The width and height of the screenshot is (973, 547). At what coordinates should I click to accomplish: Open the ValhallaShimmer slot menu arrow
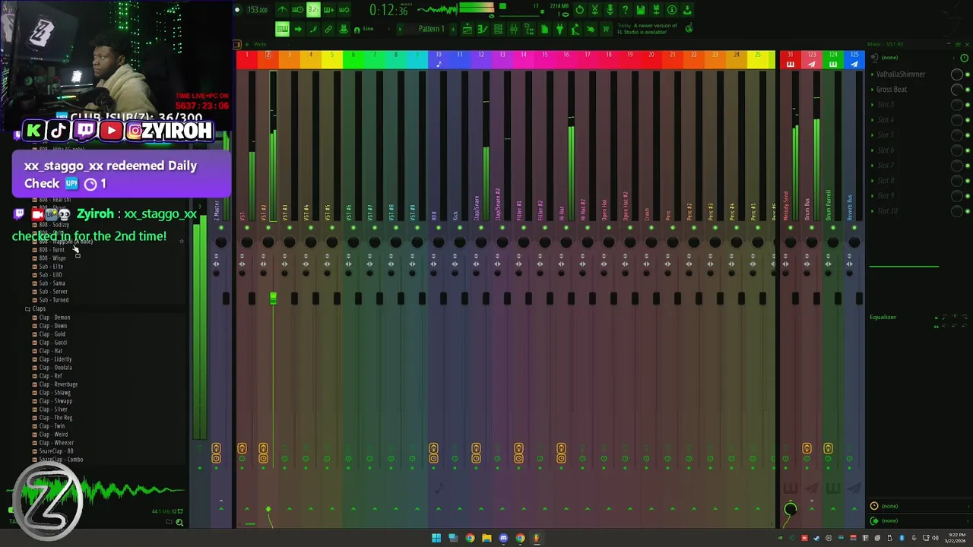click(872, 74)
